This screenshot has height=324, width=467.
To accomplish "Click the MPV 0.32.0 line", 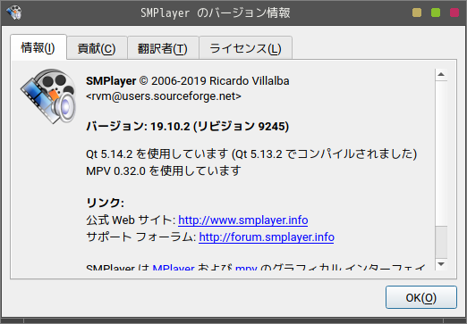I will click(x=164, y=170).
